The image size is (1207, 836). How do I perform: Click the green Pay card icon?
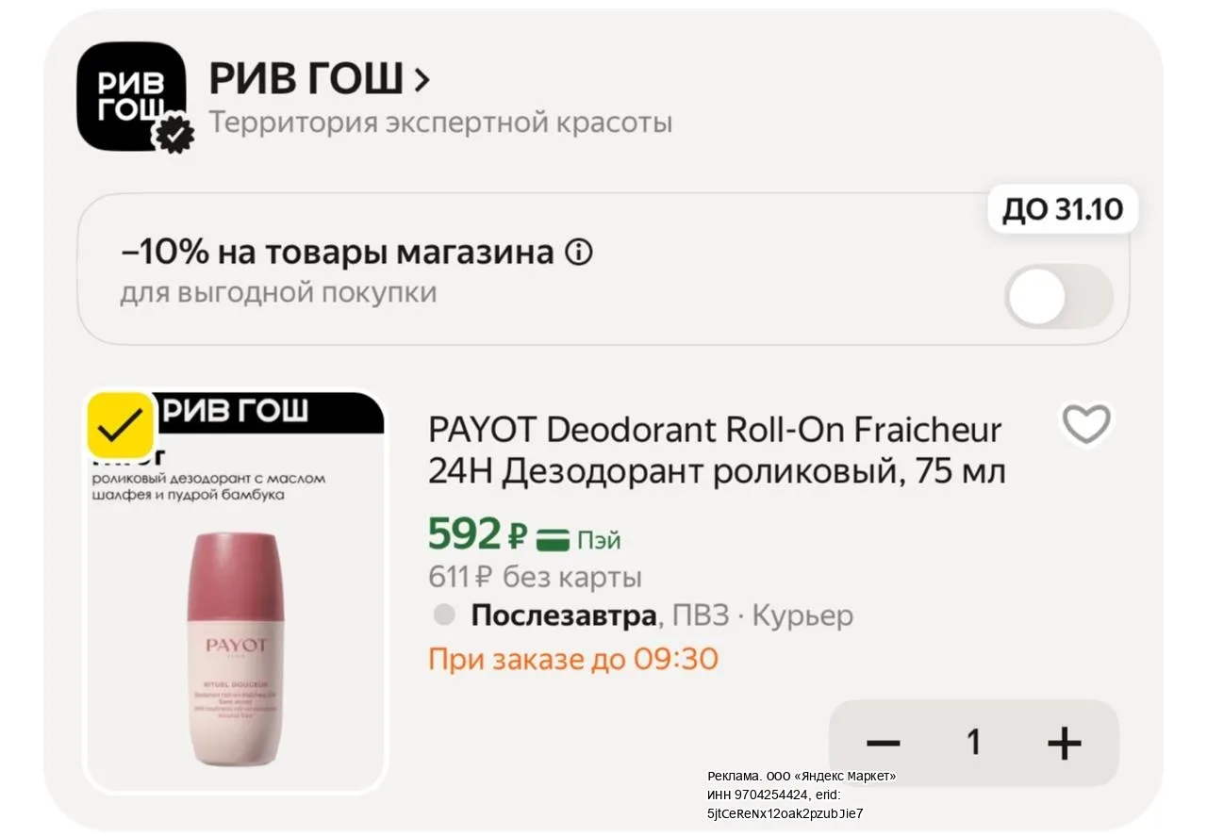pos(554,540)
